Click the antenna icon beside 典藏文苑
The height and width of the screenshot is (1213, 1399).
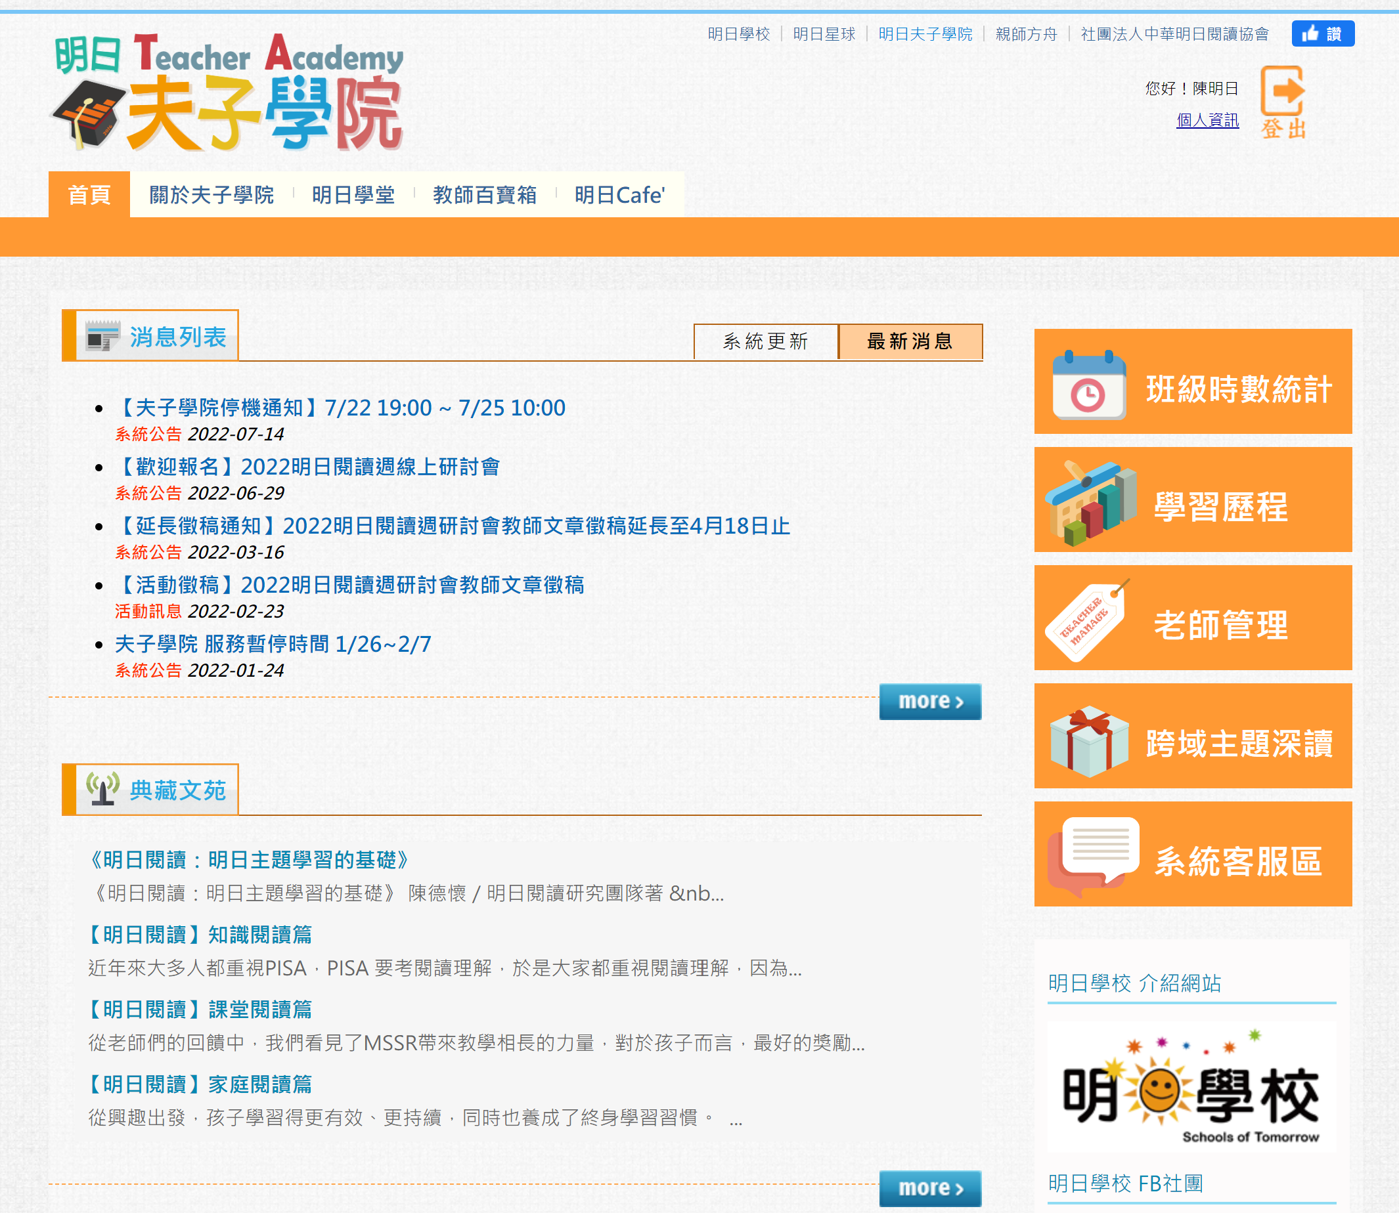[102, 788]
